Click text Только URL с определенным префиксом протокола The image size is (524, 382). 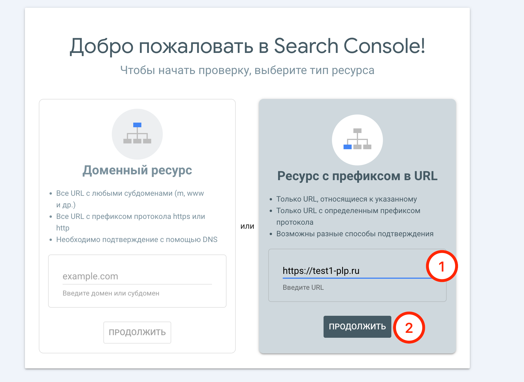click(x=348, y=216)
